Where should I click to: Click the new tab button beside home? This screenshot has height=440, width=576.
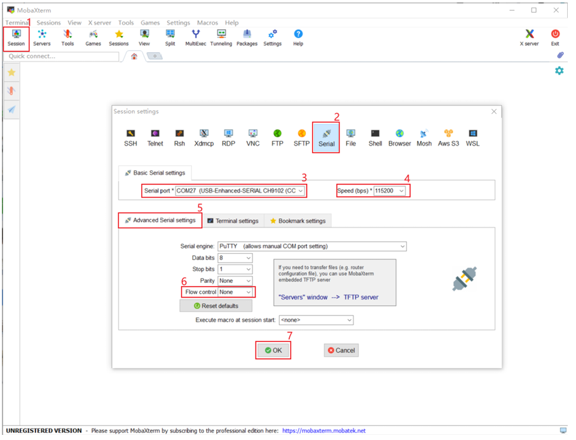point(154,56)
